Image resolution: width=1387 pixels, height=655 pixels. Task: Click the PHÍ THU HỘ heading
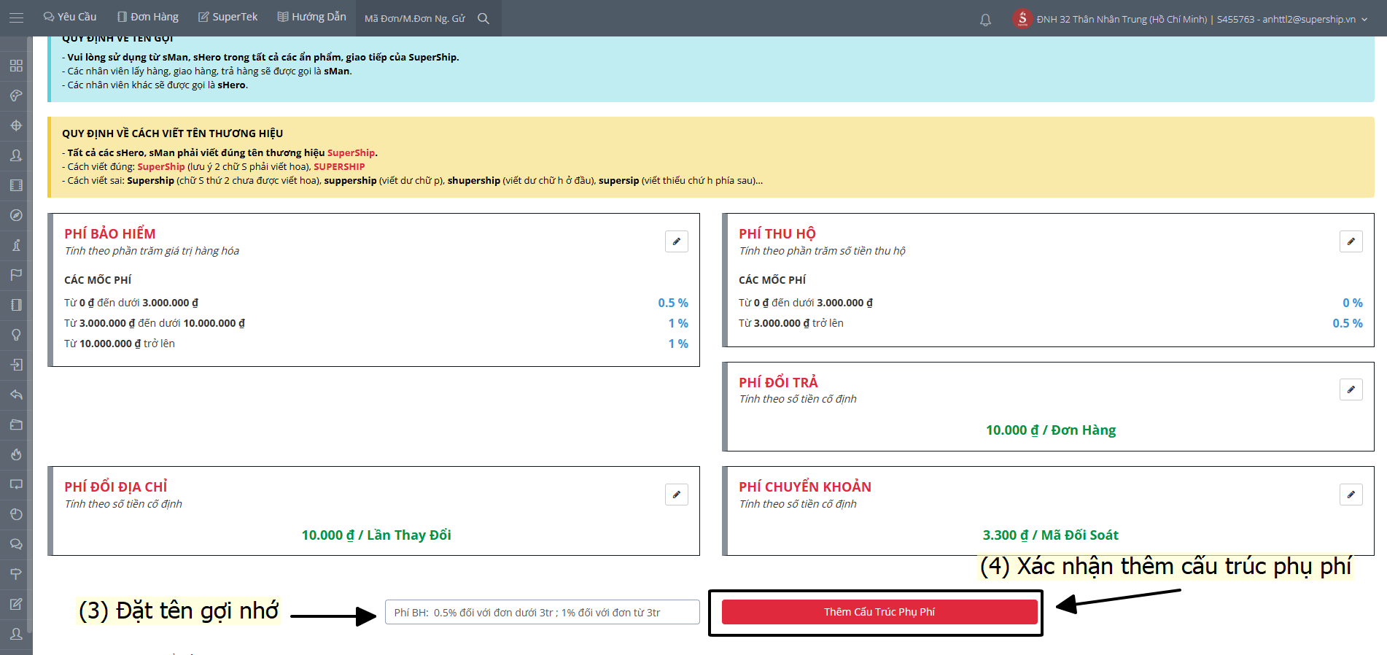(777, 233)
